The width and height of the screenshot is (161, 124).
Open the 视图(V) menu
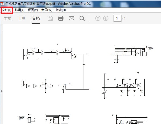(33, 10)
